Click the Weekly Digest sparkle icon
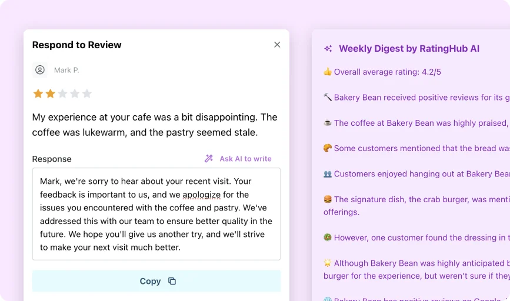This screenshot has height=301, width=510. [328, 49]
